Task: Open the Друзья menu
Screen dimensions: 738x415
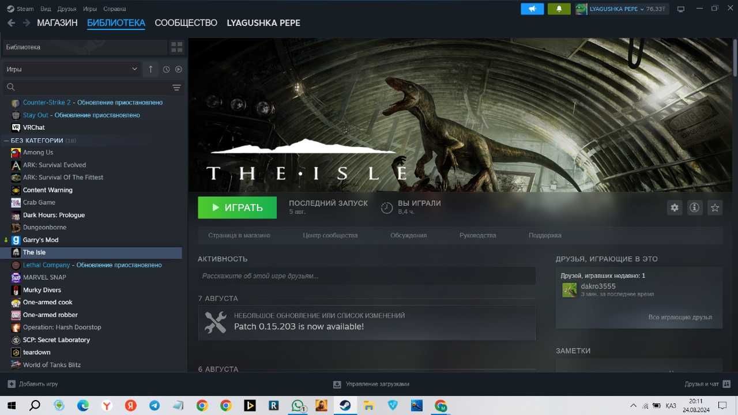Action: point(66,9)
